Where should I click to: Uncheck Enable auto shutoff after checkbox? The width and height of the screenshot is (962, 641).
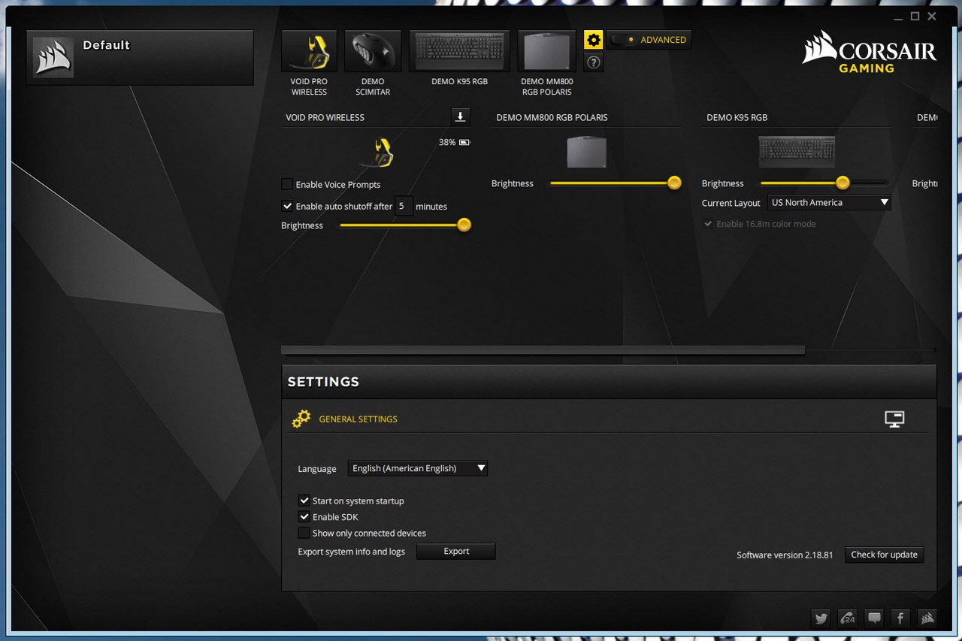pos(287,206)
